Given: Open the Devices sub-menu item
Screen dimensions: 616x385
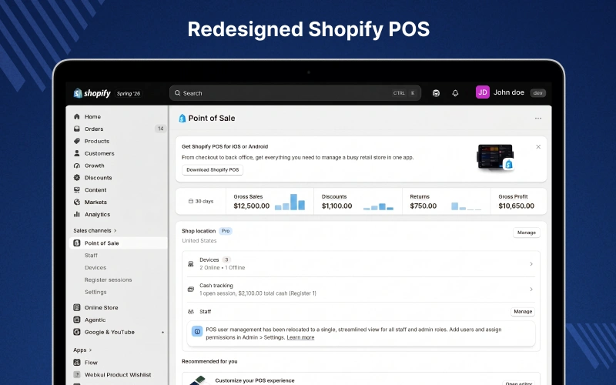Looking at the screenshot, I should tap(95, 267).
